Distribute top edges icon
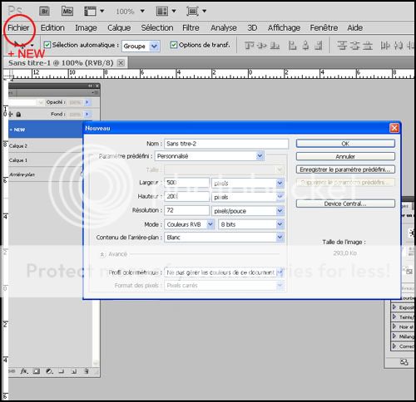Viewport: 416px width, 402px height. pyautogui.click(x=342, y=46)
